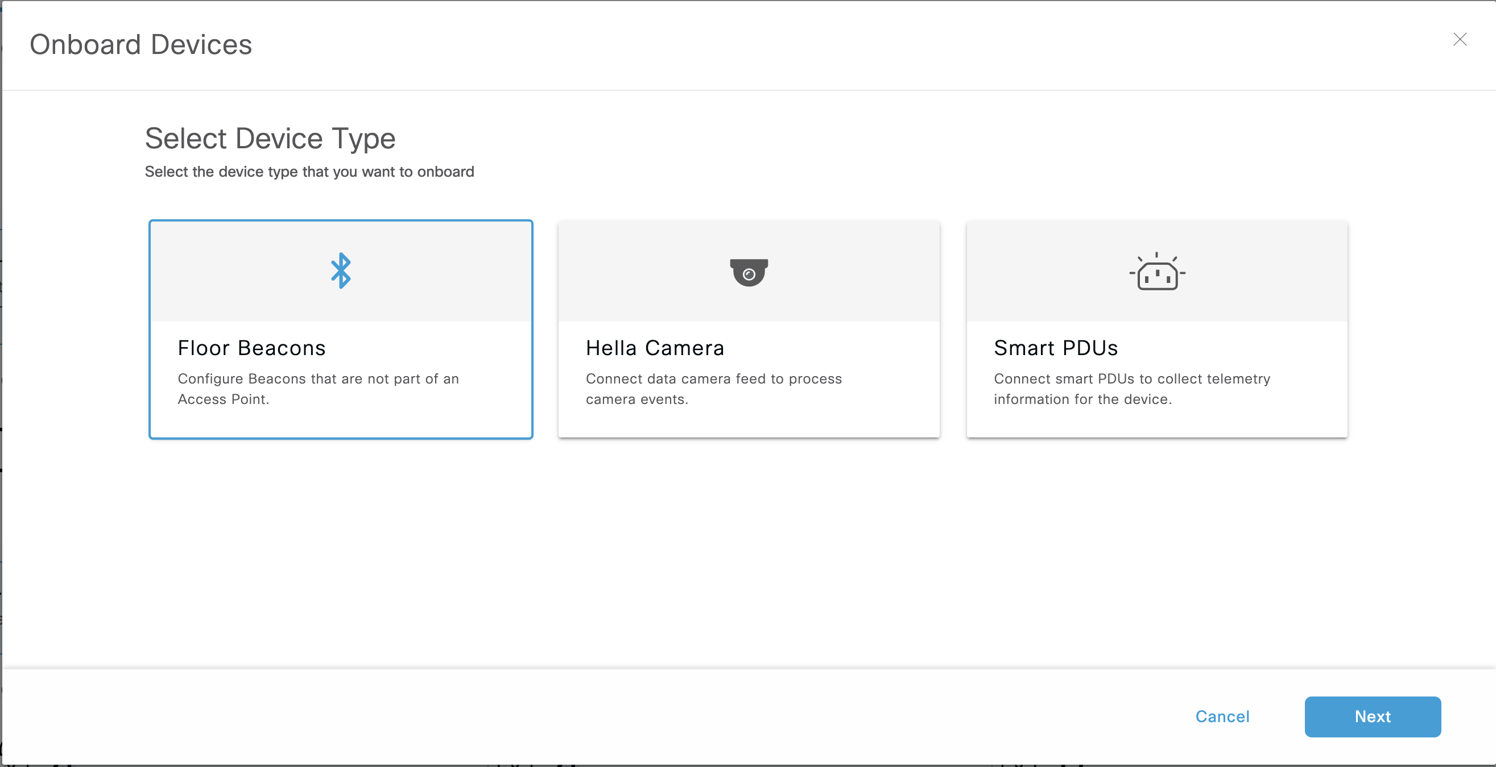Click the dome camera icon

pos(749,272)
